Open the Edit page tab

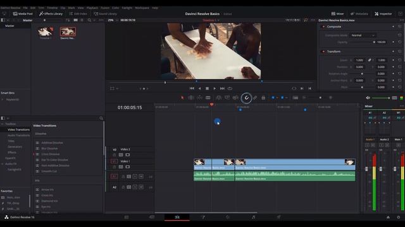pos(177,217)
